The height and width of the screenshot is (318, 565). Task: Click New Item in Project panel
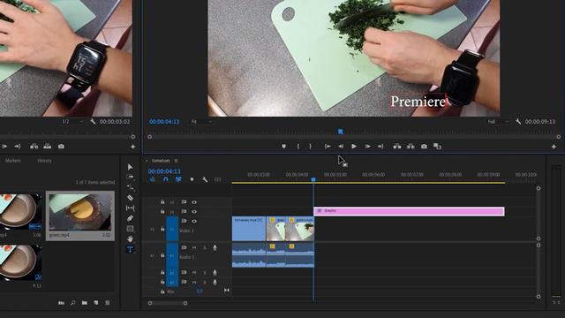coord(96,303)
